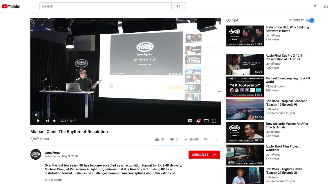The height and width of the screenshot is (184, 328).
Task: Open video settings gear icon
Action: pos(198,121)
